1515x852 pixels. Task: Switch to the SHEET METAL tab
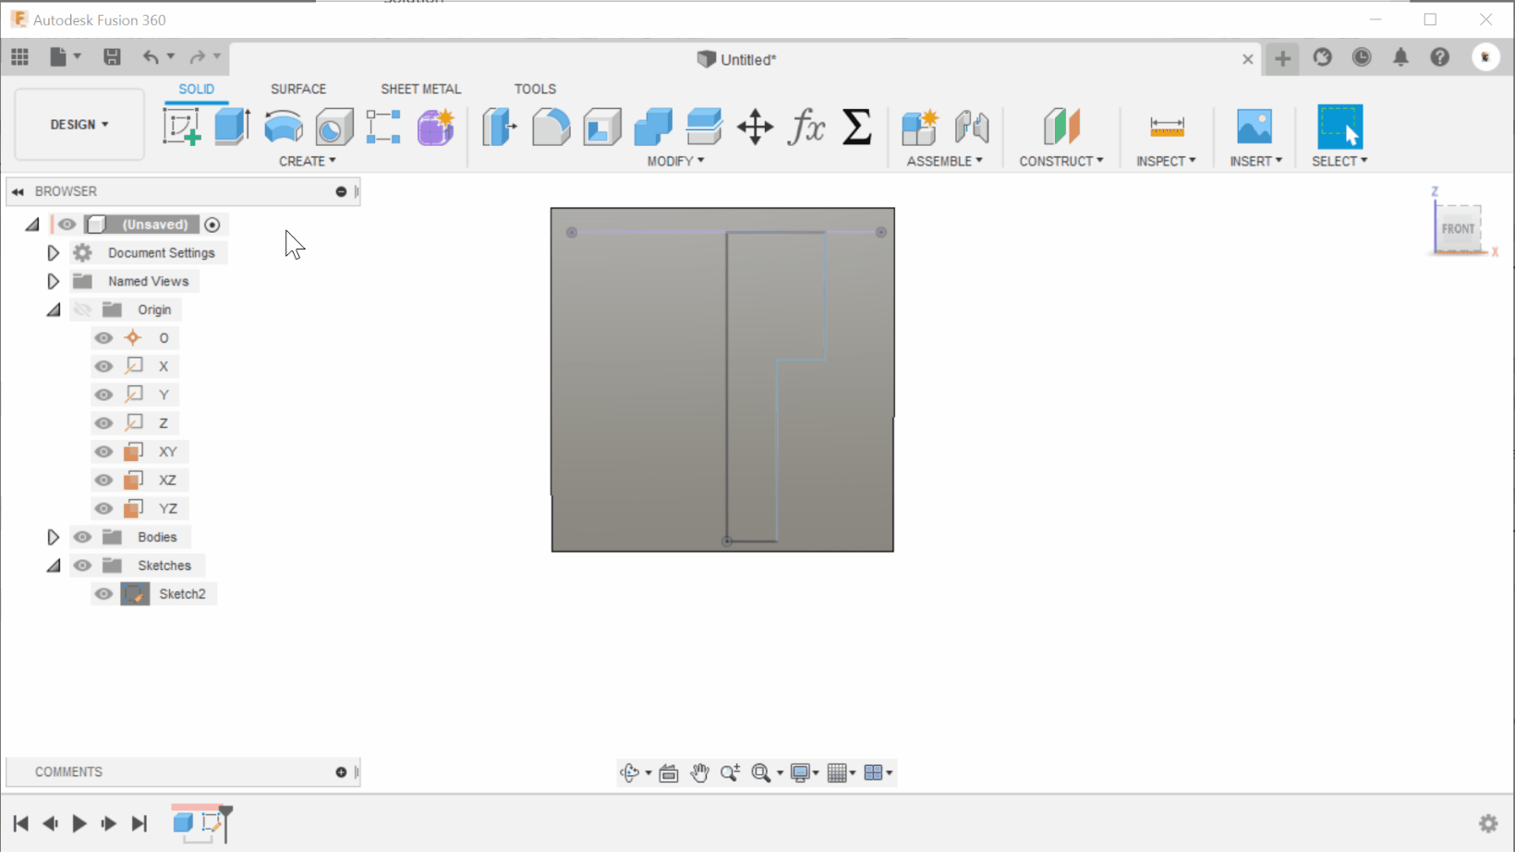(x=420, y=89)
